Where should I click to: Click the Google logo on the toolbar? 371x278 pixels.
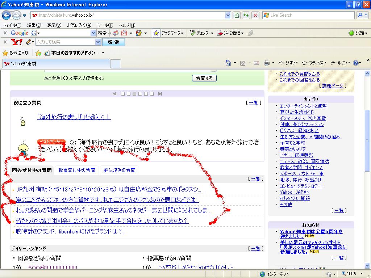[x=20, y=33]
